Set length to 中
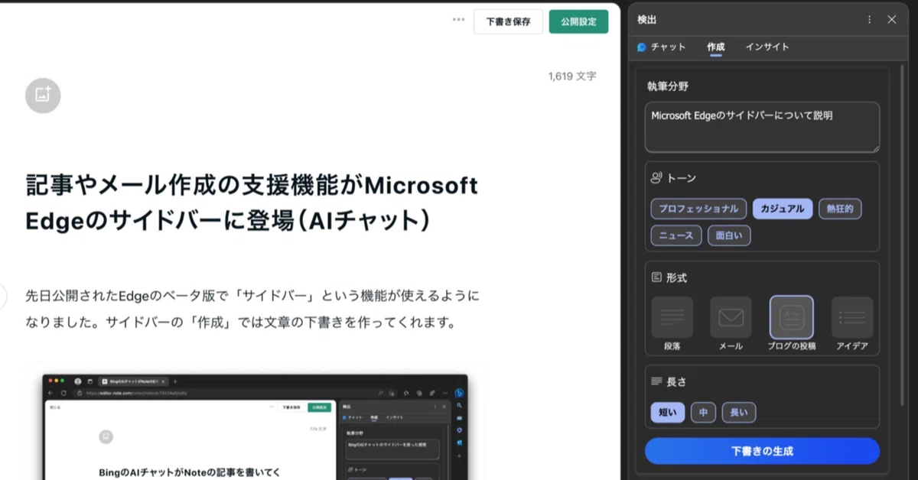The width and height of the screenshot is (918, 480). coord(703,413)
